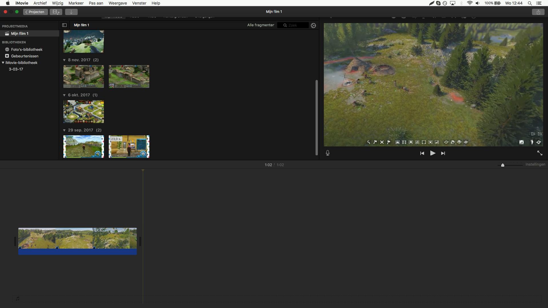The width and height of the screenshot is (548, 308).
Task: Click the timeline zoom slider handle
Action: coord(503,165)
